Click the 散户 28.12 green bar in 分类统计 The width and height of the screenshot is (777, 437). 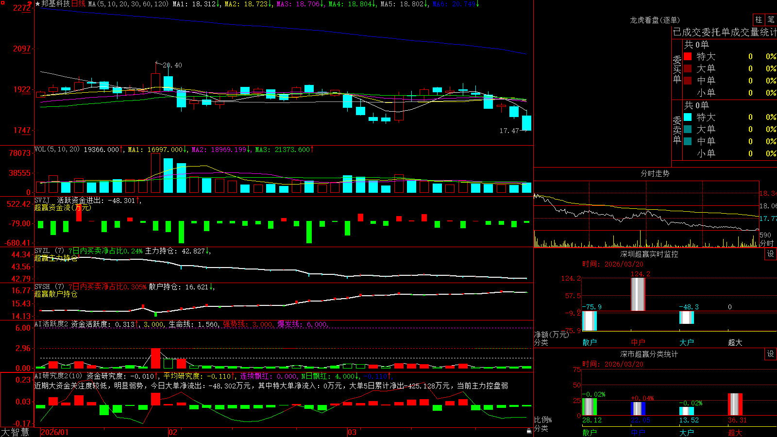tap(590, 407)
